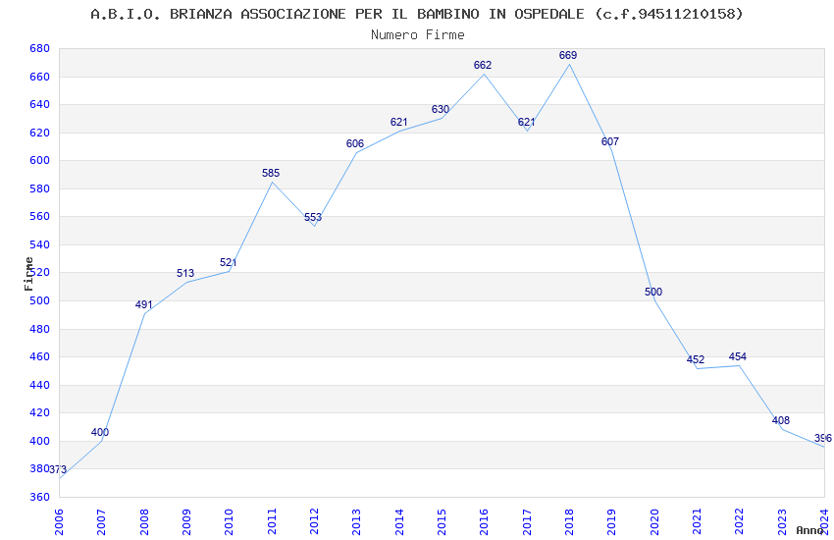This screenshot has height=540, width=834.
Task: Click year 2023 on the x-axis
Action: [782, 521]
